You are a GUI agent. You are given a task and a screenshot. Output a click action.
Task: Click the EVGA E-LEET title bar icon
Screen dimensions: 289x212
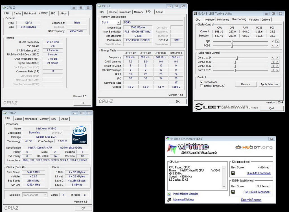[x=196, y=14]
